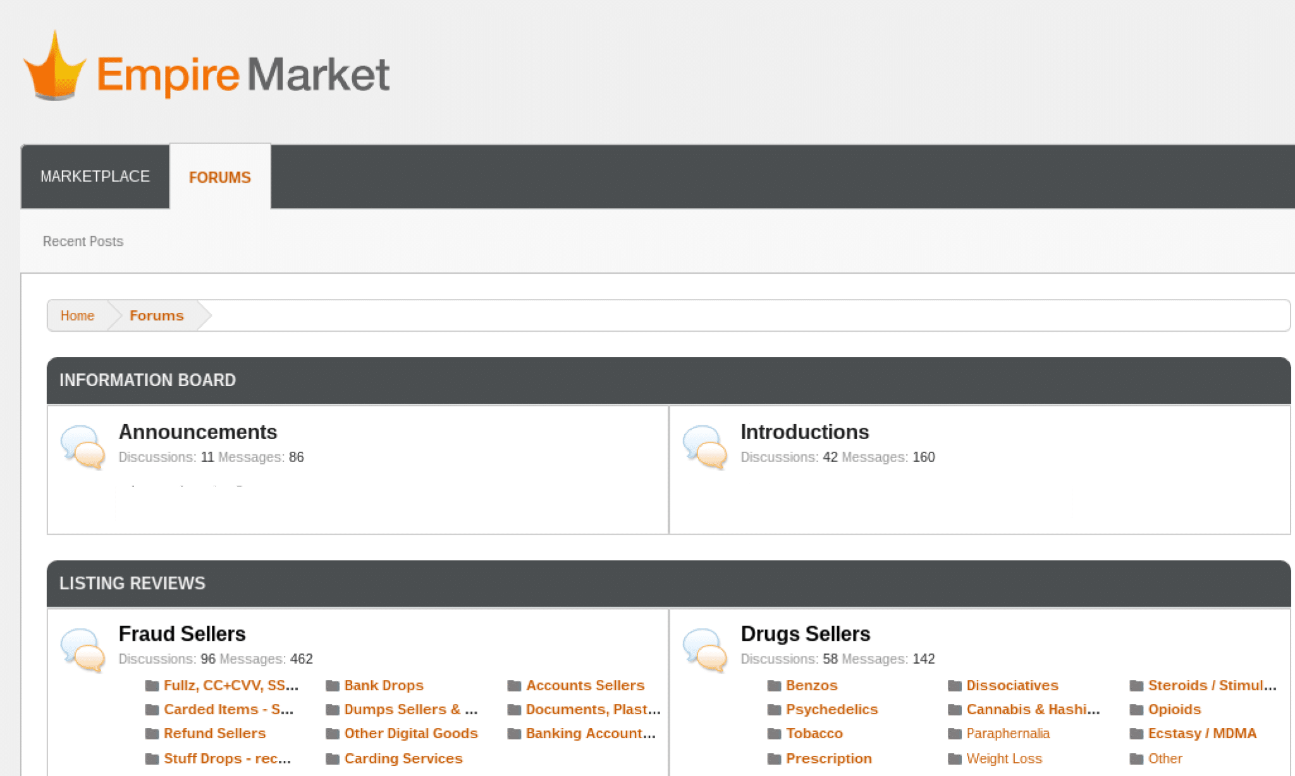Open the Announcements forum title
The image size is (1295, 776).
click(x=198, y=432)
